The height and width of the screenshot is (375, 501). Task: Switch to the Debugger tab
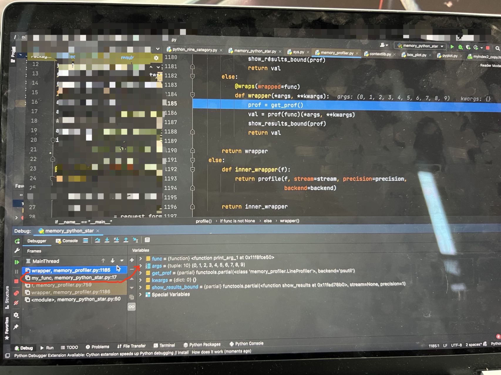(37, 241)
